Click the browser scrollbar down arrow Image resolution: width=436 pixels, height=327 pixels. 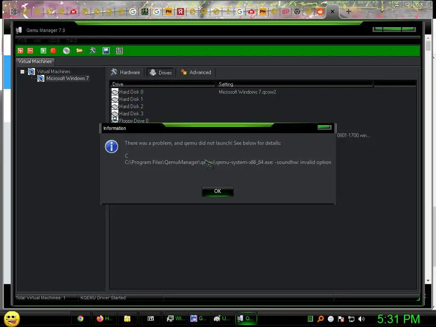click(x=428, y=281)
